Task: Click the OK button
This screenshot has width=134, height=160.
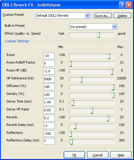Action: [x=74, y=155]
